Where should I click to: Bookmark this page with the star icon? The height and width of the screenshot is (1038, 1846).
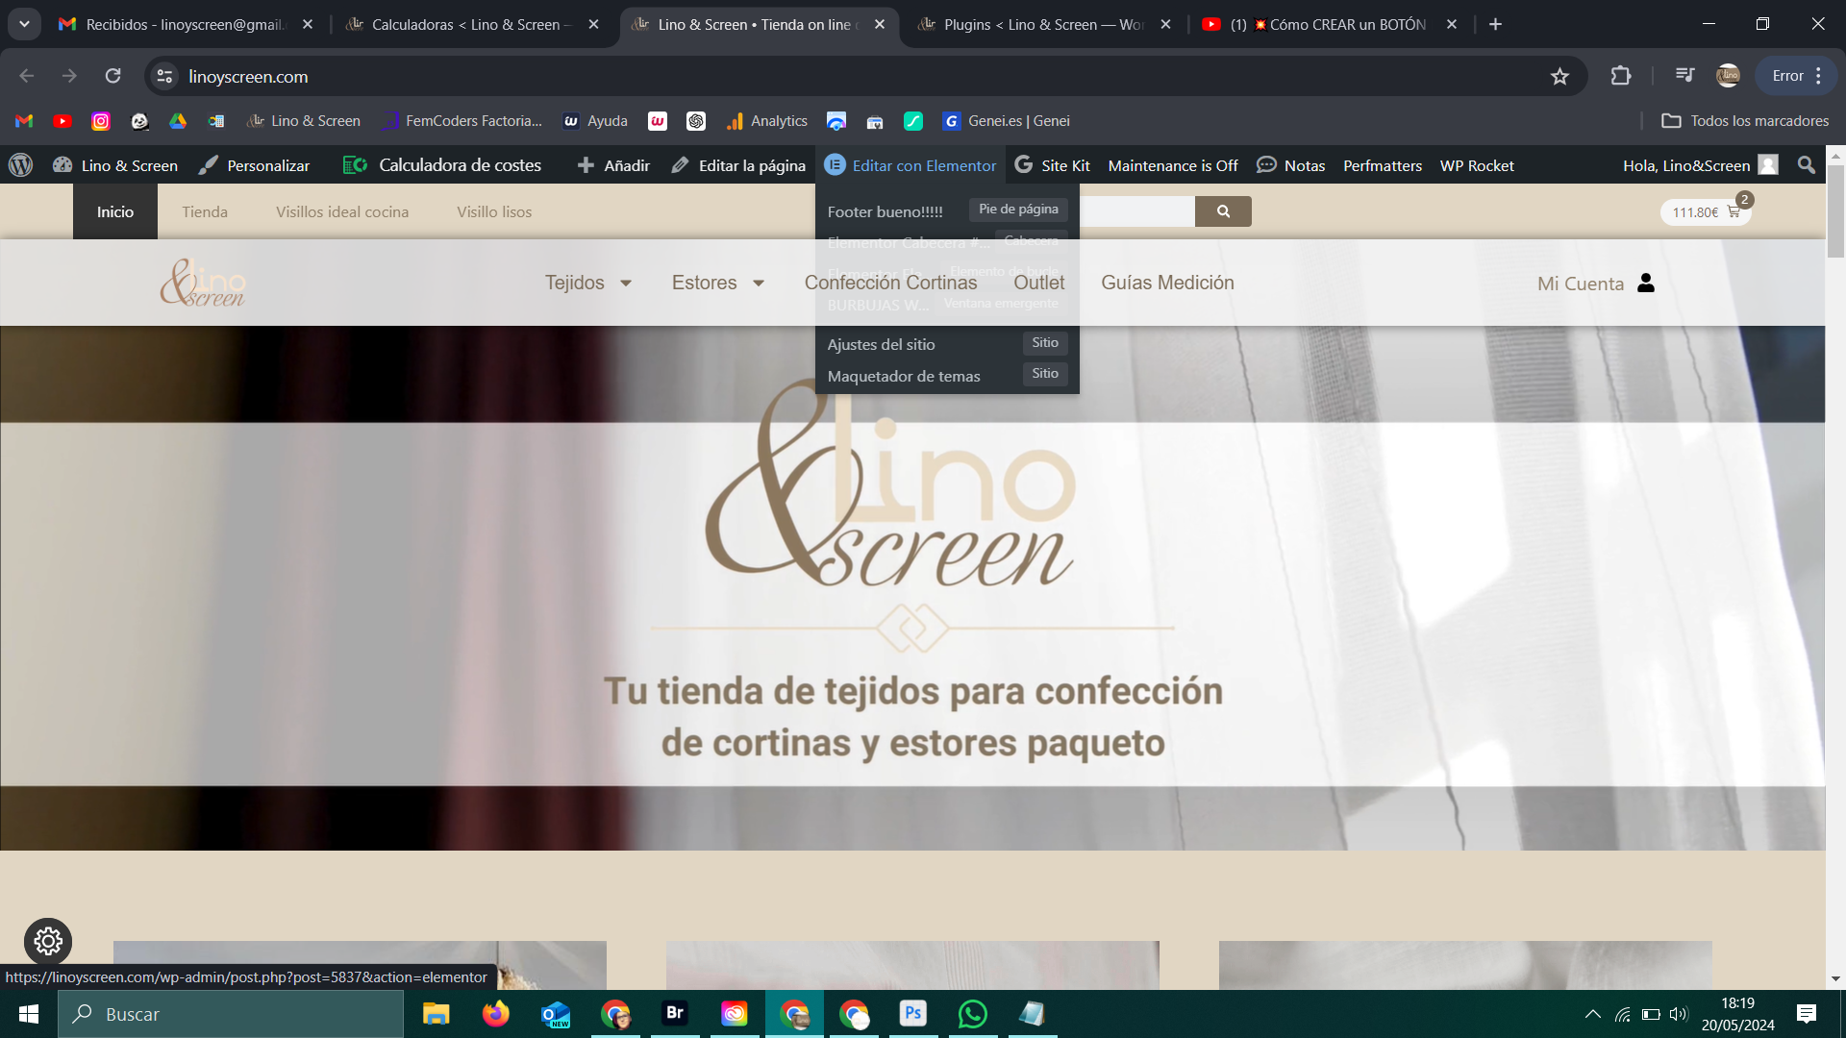[1559, 76]
